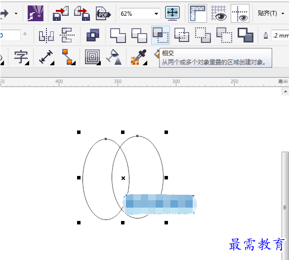Click the weld shapes icon
The height and width of the screenshot is (260, 289).
(118, 35)
